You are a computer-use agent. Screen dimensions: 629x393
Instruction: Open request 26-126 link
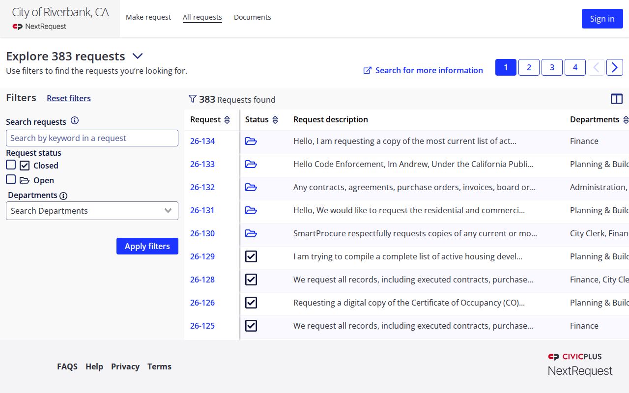pyautogui.click(x=202, y=303)
